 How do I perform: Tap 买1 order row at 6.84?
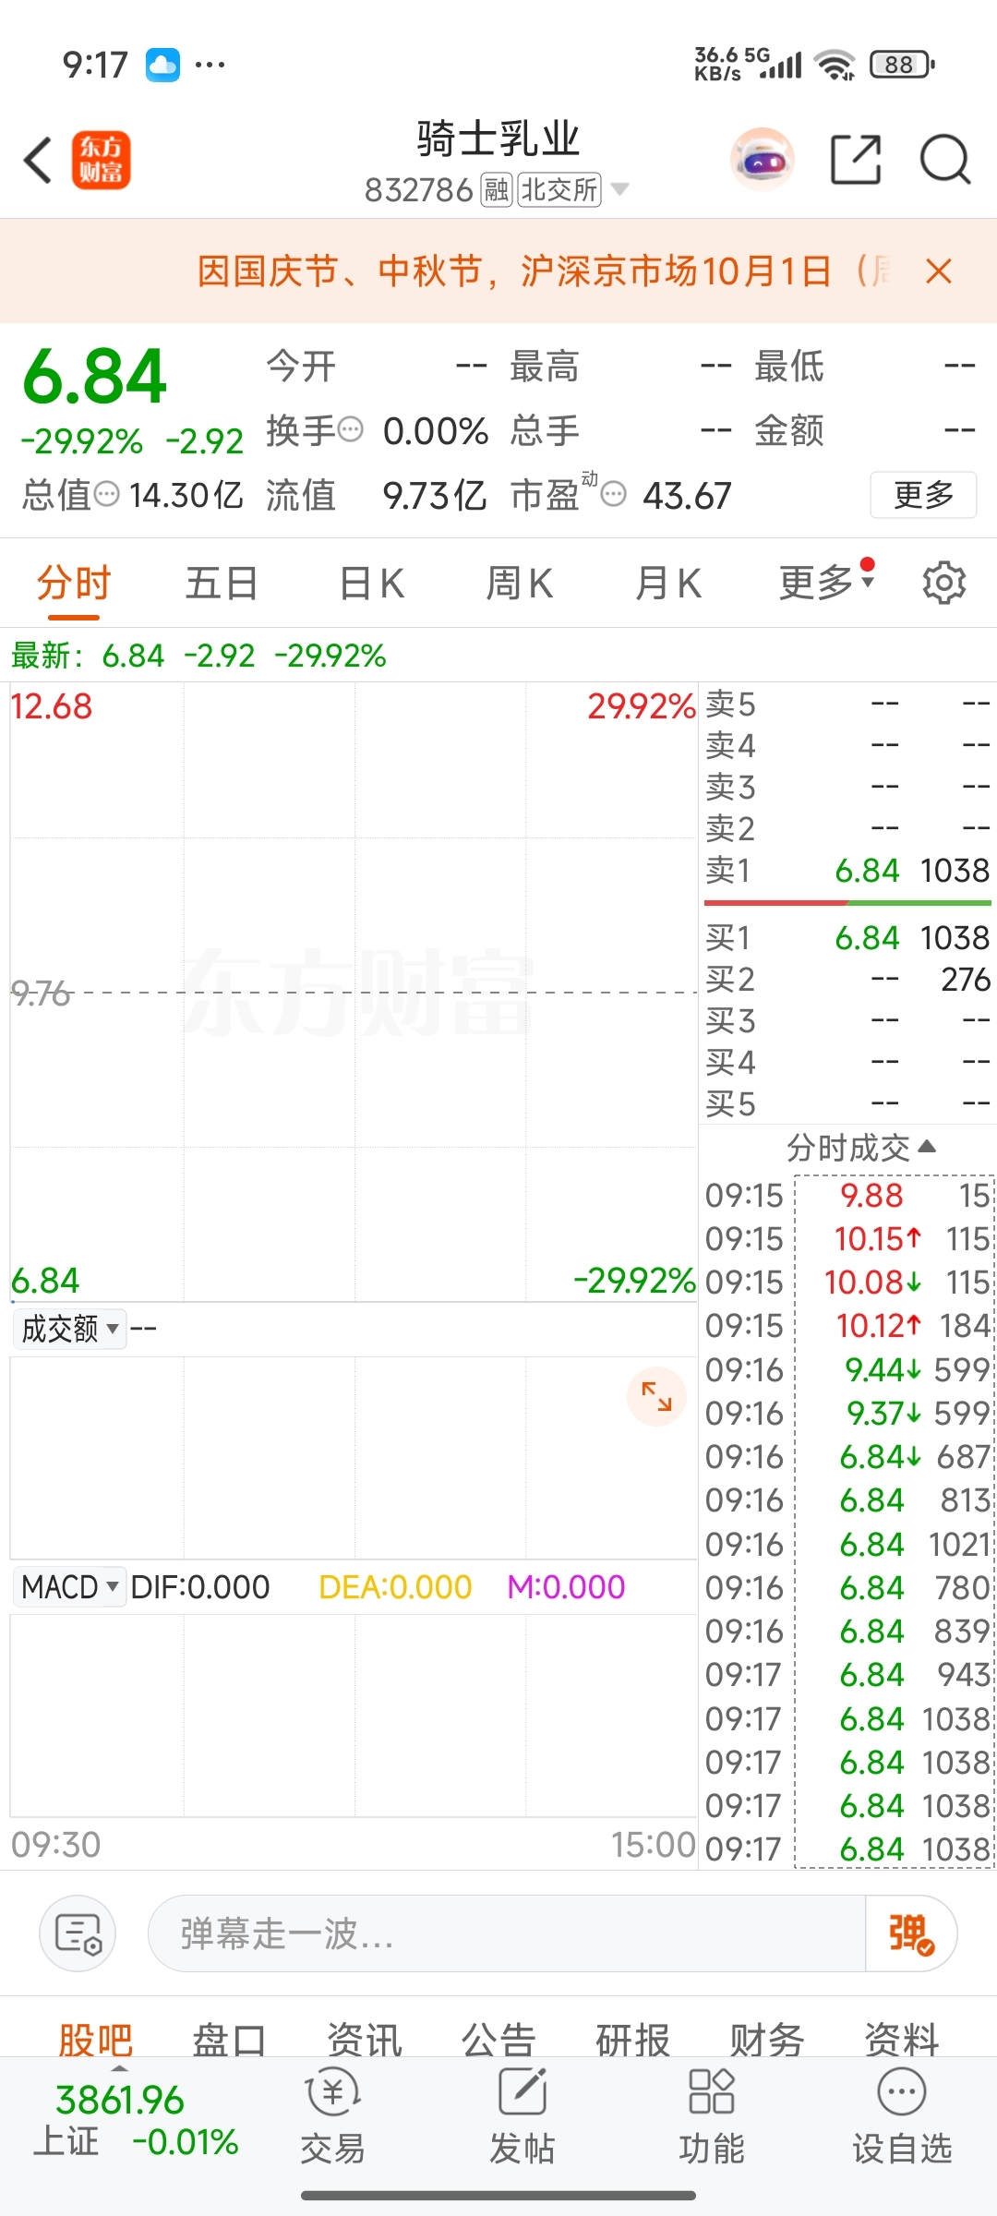847,937
